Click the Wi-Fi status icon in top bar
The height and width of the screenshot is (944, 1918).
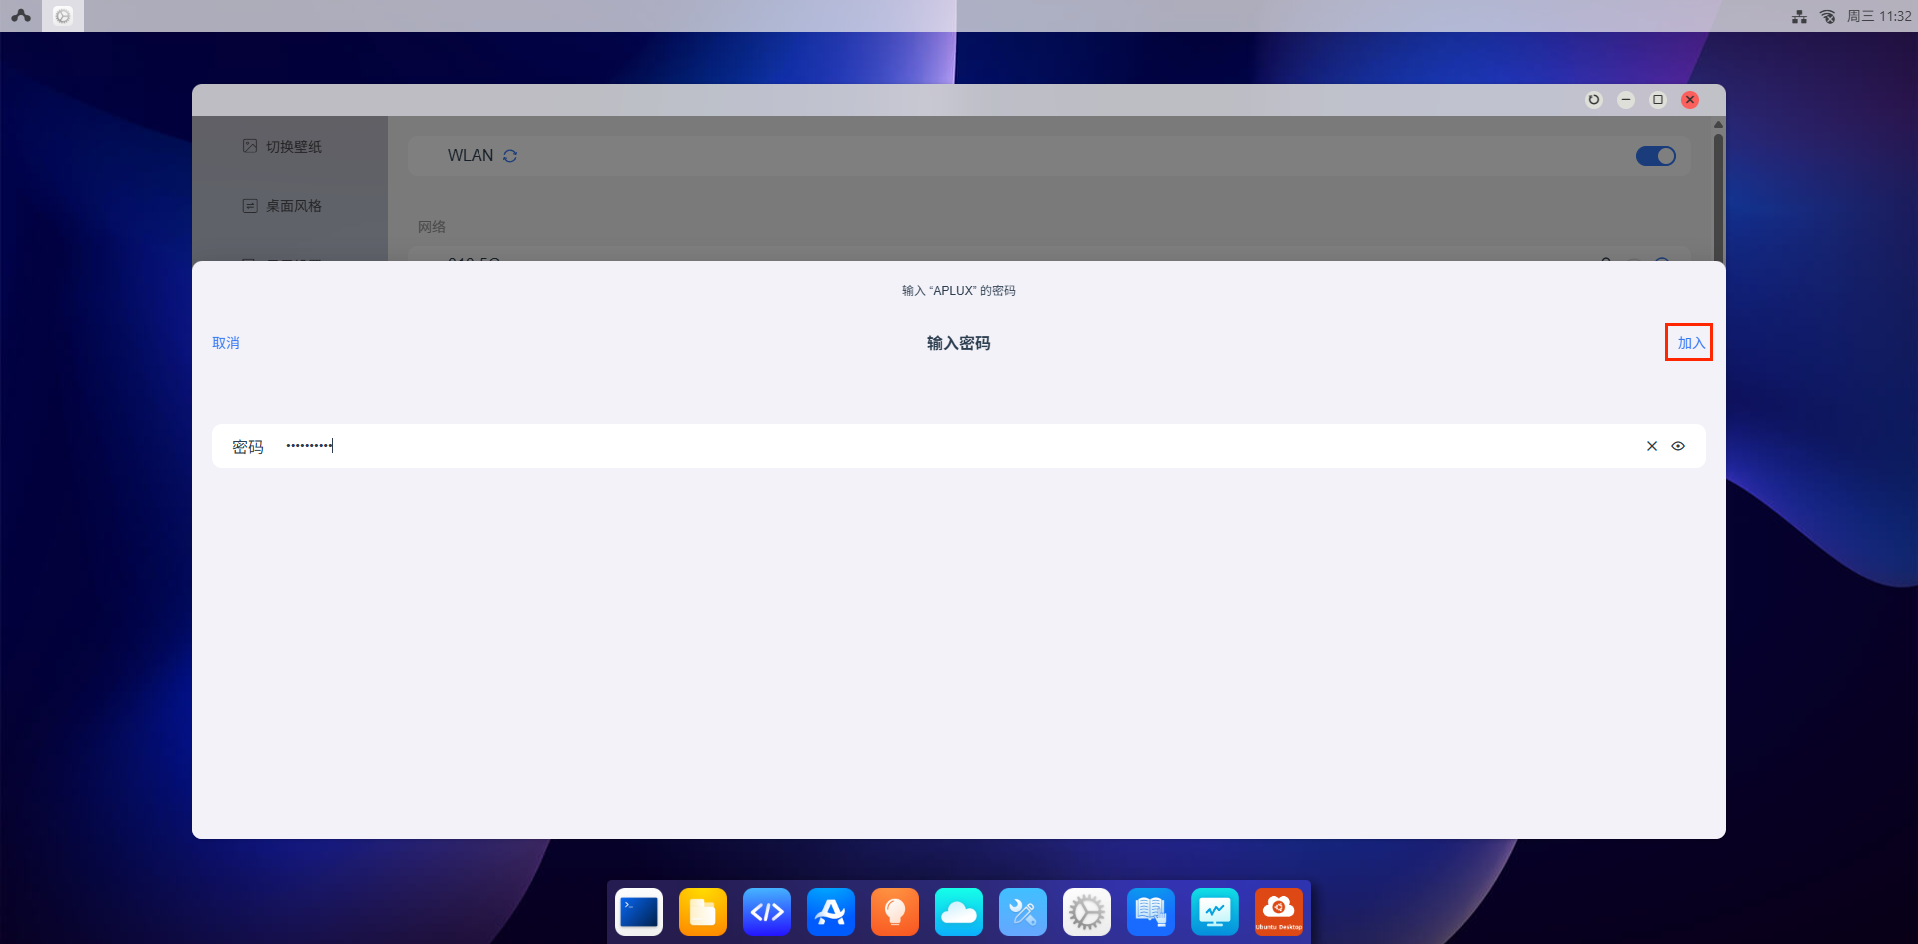tap(1827, 16)
